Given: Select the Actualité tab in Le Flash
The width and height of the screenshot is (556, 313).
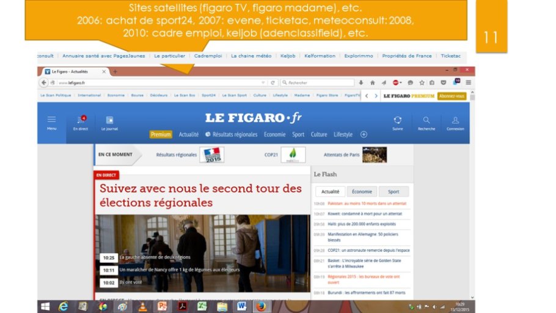Looking at the screenshot, I should pos(330,191).
